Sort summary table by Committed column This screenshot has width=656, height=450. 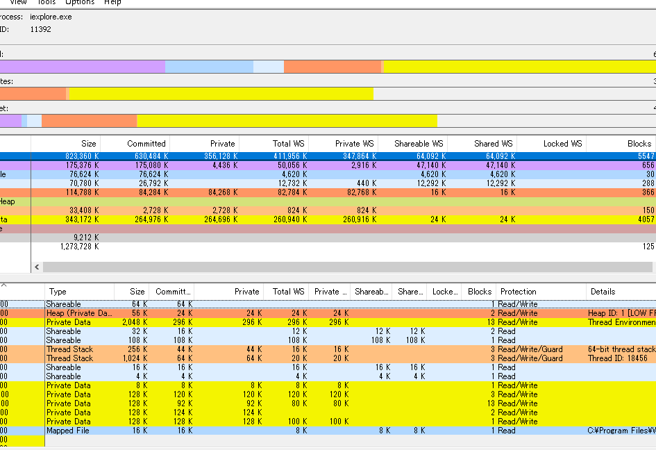click(x=146, y=144)
